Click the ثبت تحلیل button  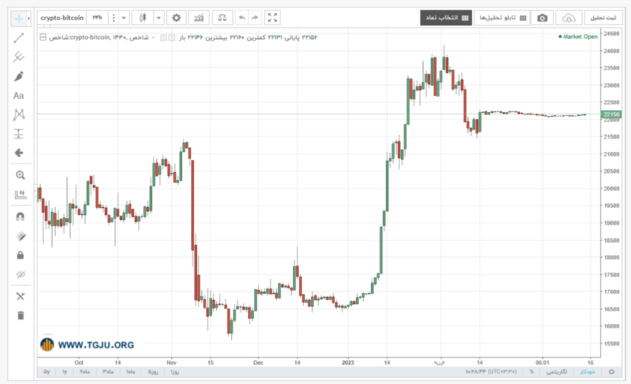[x=603, y=18]
